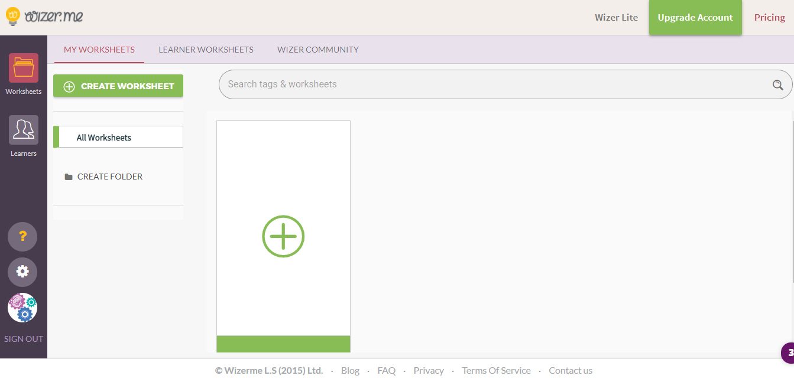Click the Wizer.me lightbulb logo
The width and height of the screenshot is (794, 382).
tap(14, 17)
